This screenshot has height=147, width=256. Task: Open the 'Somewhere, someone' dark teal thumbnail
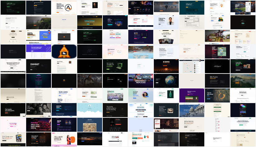click(x=166, y=110)
